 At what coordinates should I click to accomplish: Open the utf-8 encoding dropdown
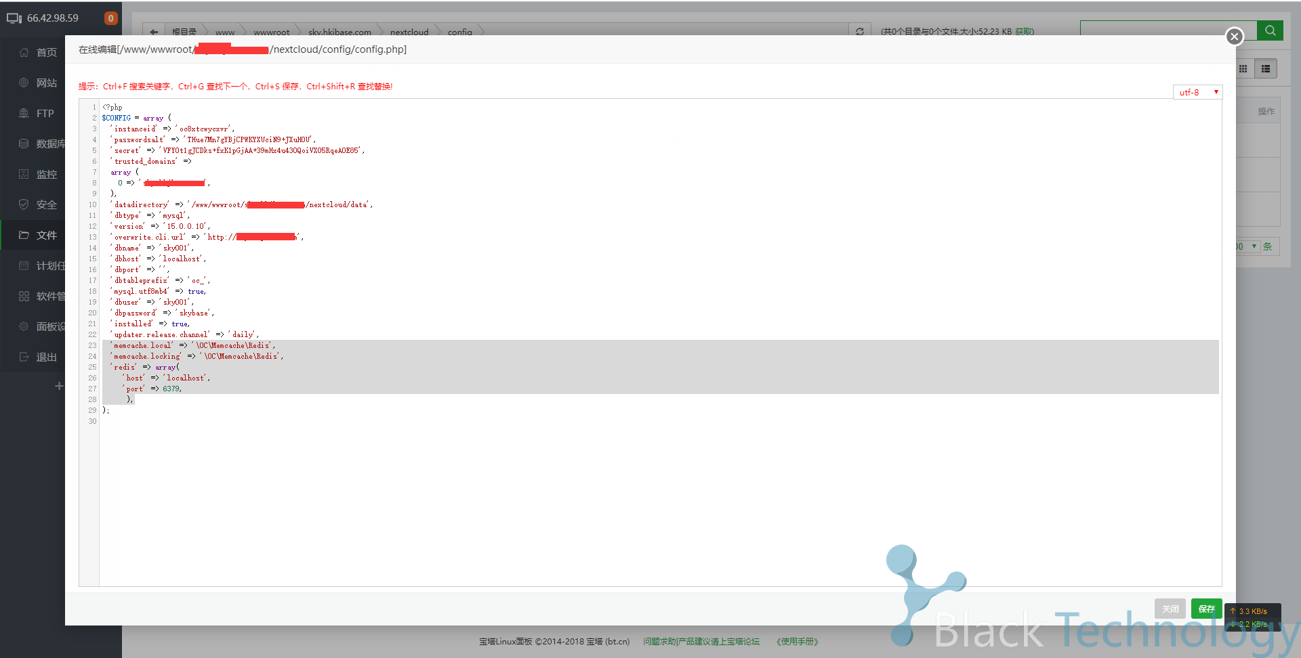[x=1197, y=92]
